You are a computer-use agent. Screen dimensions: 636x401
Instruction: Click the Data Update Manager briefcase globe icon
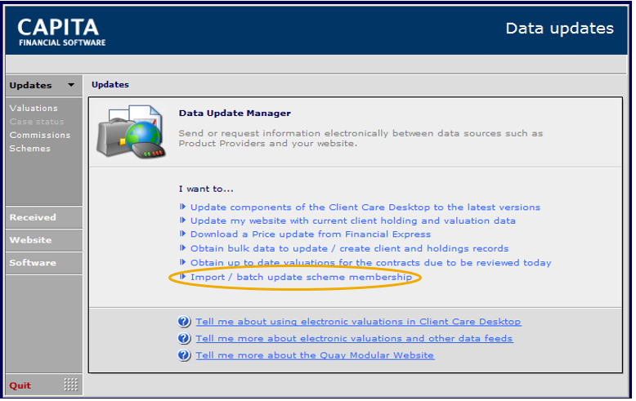[x=132, y=132]
